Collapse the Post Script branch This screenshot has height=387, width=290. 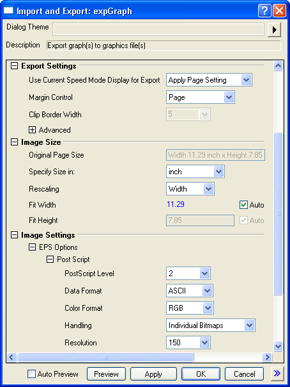[50, 259]
